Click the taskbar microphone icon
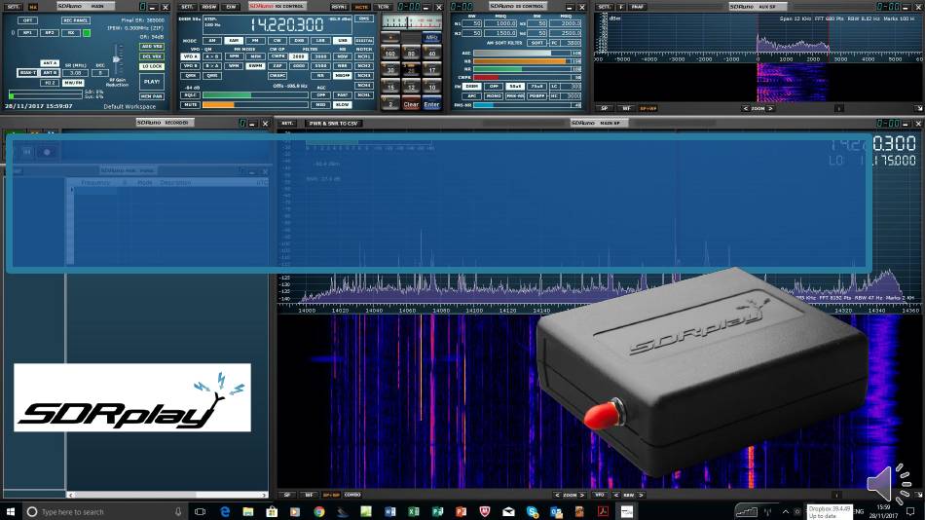Image resolution: width=925 pixels, height=520 pixels. click(178, 511)
